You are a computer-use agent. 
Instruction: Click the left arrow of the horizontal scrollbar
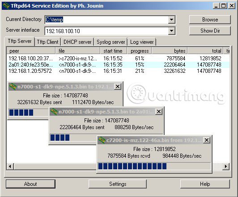[10, 166]
